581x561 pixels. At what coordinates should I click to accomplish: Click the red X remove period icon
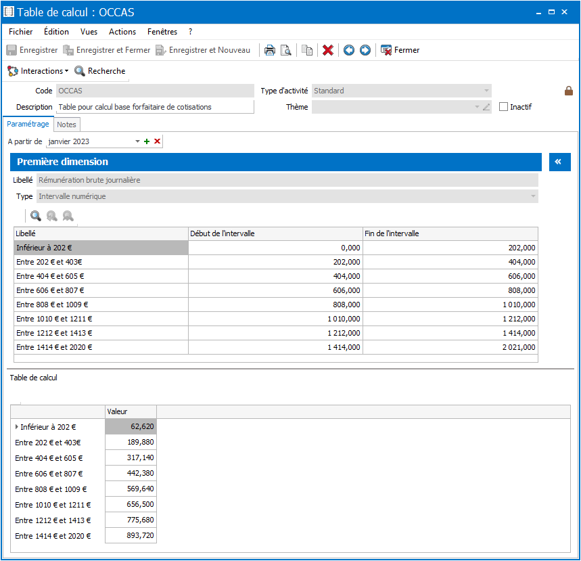tap(157, 141)
